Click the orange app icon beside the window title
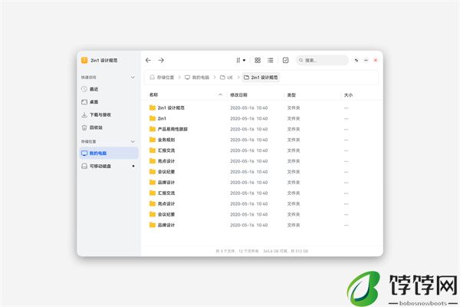The width and height of the screenshot is (460, 307). click(84, 60)
